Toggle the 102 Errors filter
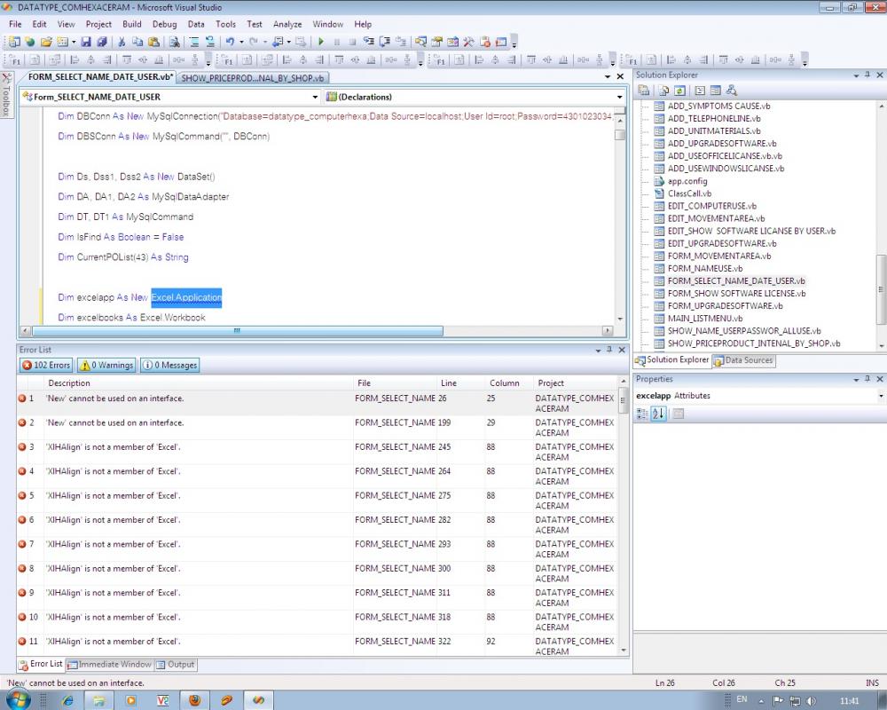Viewport: 887px width, 710px height. click(46, 365)
